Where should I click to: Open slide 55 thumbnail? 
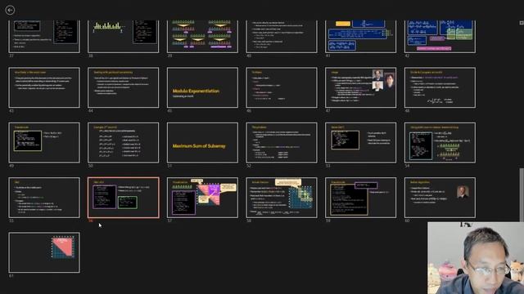pyautogui.click(x=44, y=198)
